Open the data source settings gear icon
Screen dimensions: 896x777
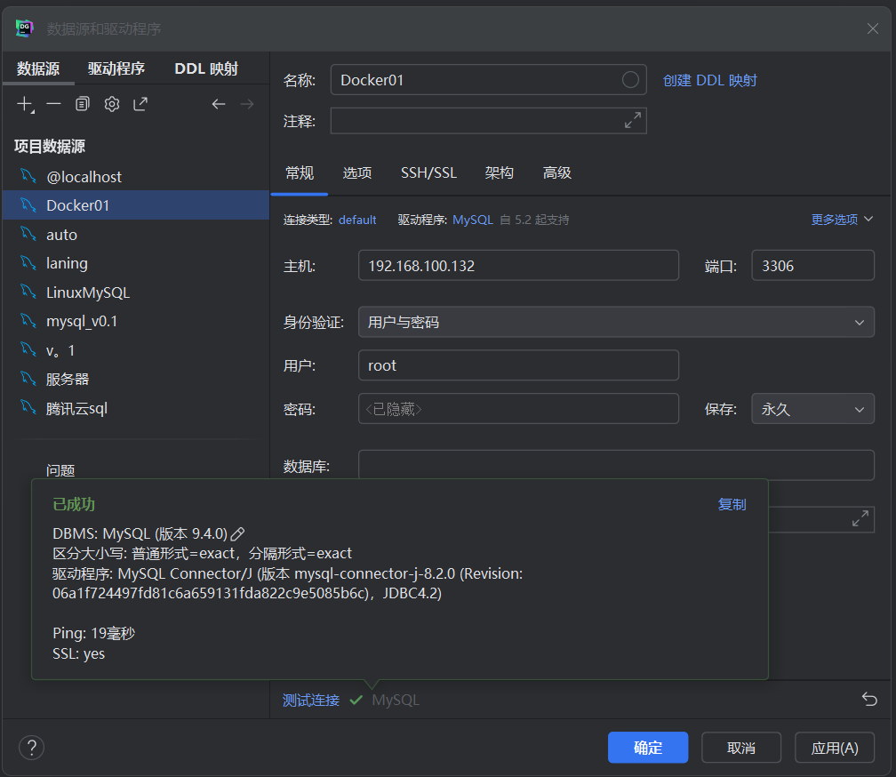click(x=111, y=104)
